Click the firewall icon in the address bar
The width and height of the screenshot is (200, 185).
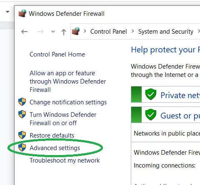[x=76, y=31]
